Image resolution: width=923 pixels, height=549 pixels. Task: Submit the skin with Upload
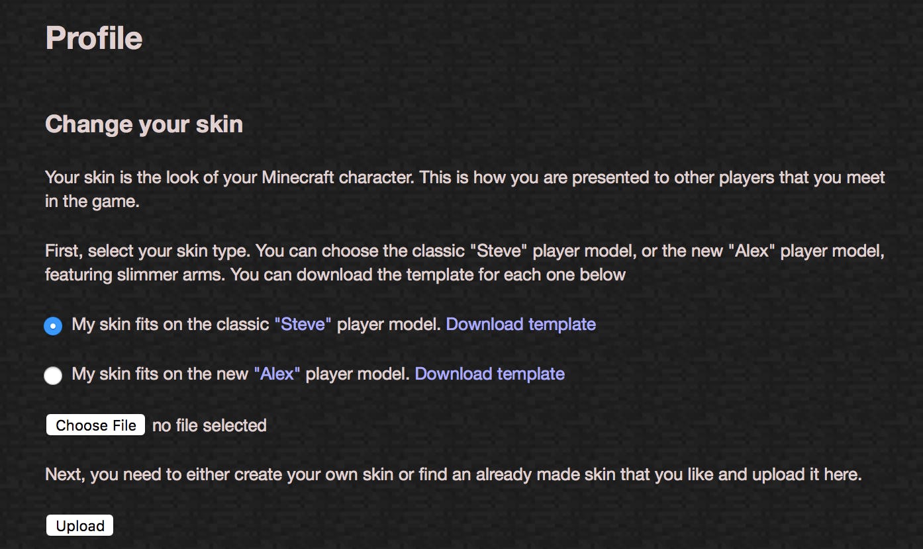[79, 525]
